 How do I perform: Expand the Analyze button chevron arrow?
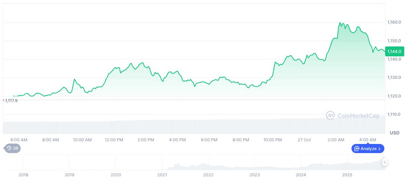pos(379,149)
